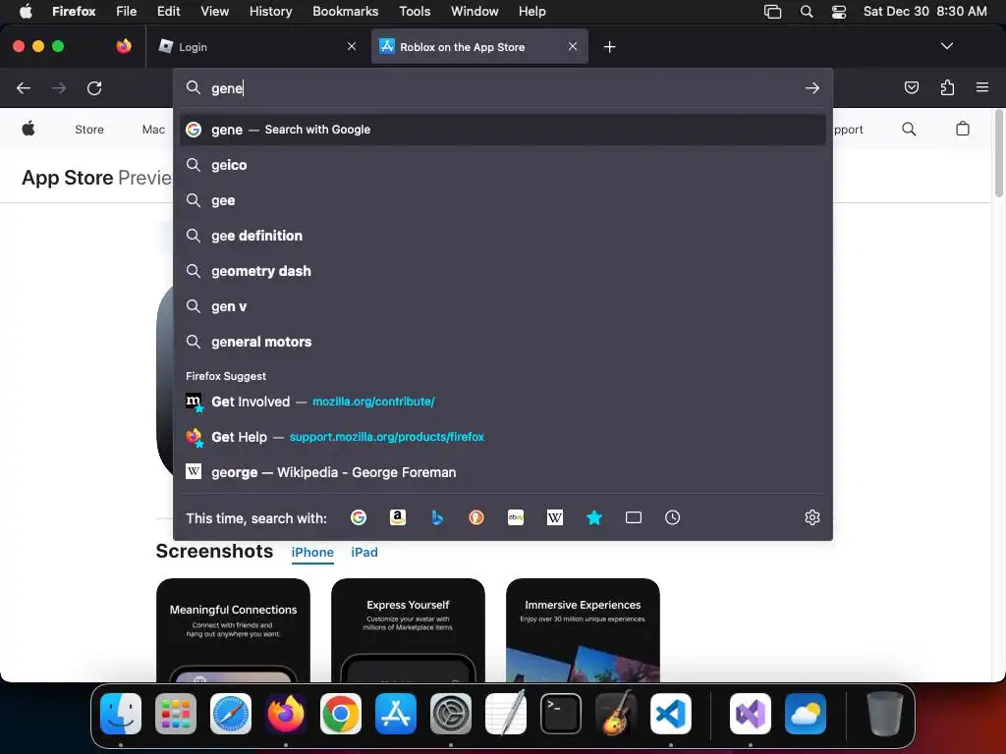The width and height of the screenshot is (1006, 754).
Task: Open Express Yourself screenshot
Action: (408, 629)
